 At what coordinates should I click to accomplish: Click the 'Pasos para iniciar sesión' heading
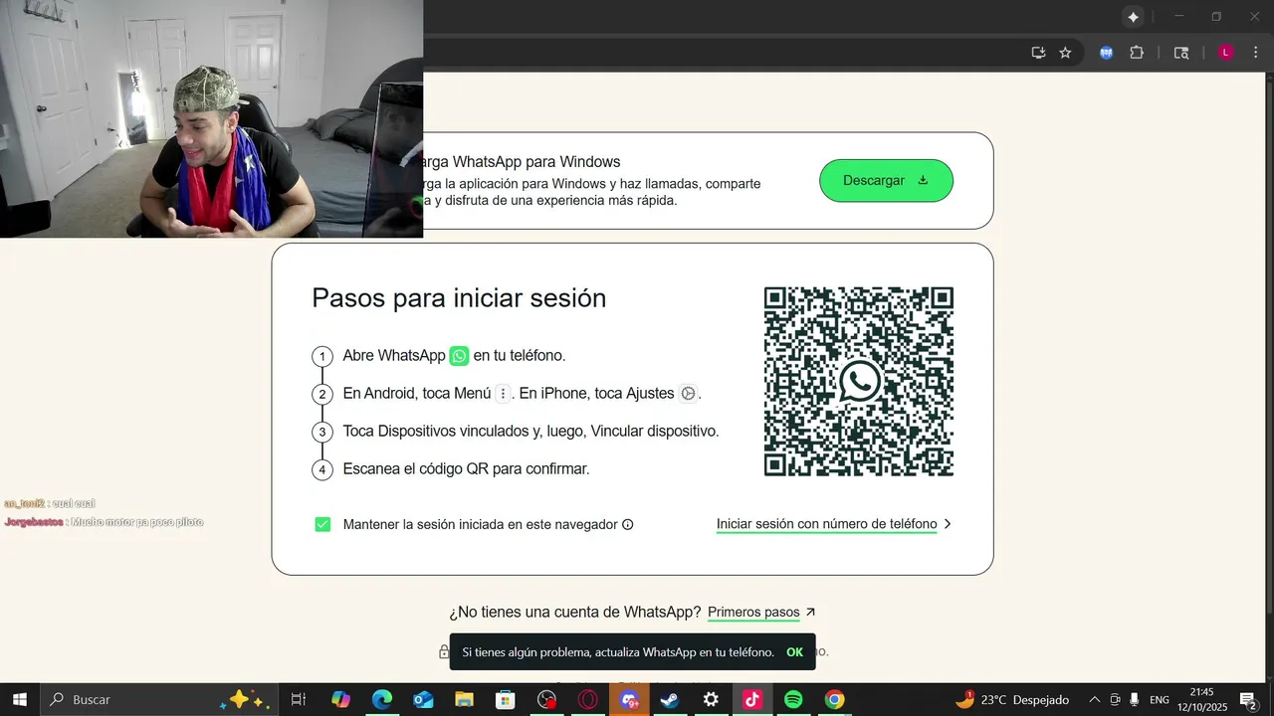[x=459, y=298]
